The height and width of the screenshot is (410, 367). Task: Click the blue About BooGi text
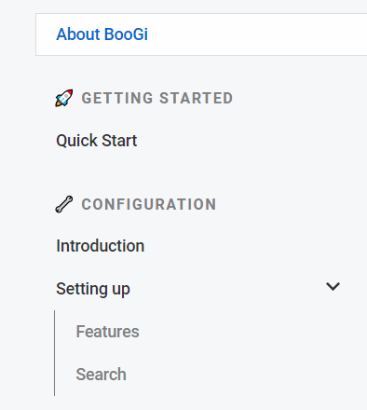pos(102,34)
